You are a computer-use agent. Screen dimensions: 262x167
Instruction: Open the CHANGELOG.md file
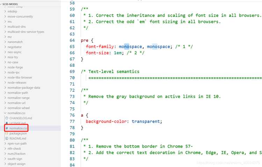click(21, 118)
